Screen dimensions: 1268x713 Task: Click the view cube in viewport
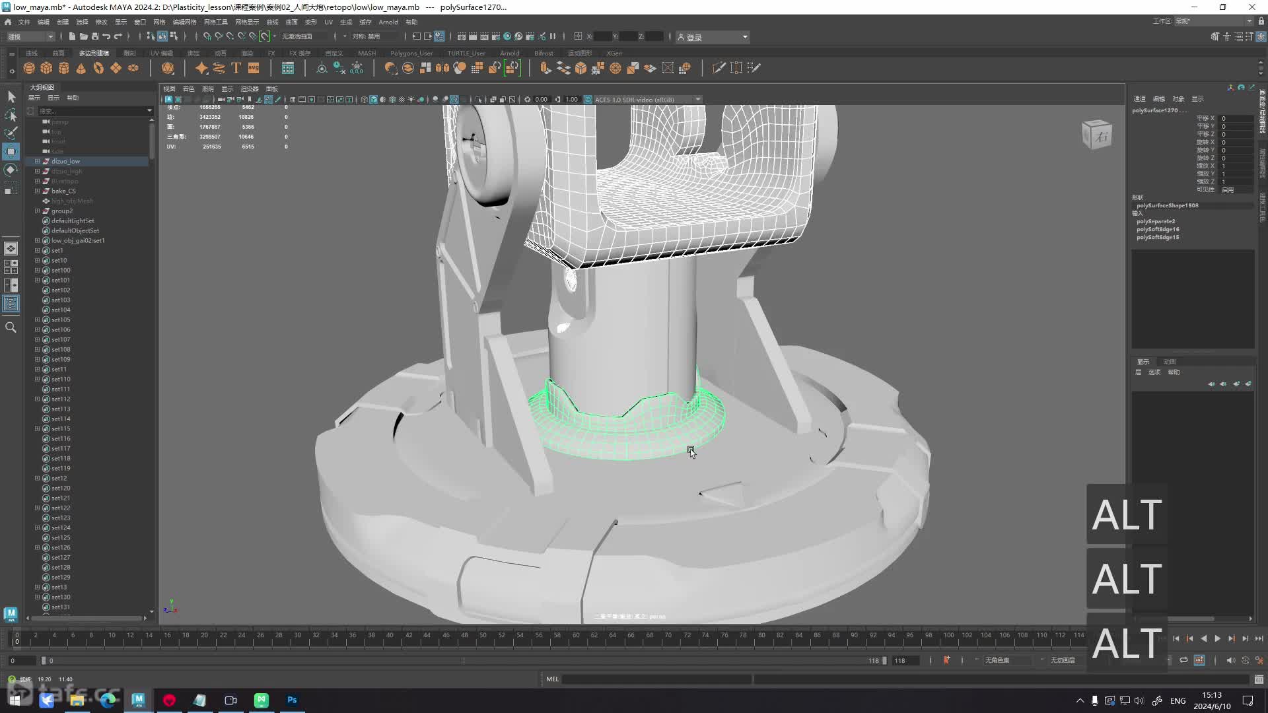pos(1097,135)
